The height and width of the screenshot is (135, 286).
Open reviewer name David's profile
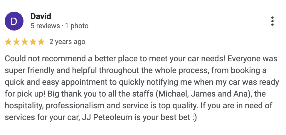click(41, 16)
